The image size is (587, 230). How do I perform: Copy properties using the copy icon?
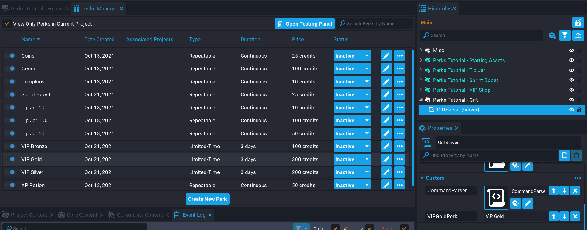point(564,155)
